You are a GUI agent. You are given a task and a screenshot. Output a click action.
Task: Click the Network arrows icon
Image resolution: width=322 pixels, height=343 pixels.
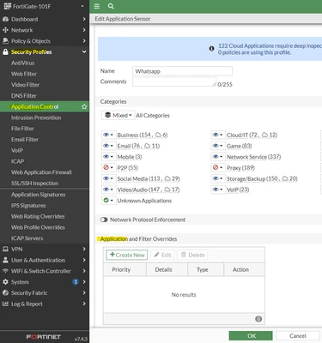click(5, 30)
